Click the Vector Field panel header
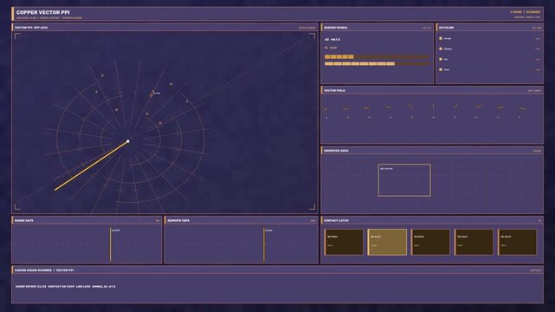This screenshot has height=312, width=555. (432, 91)
